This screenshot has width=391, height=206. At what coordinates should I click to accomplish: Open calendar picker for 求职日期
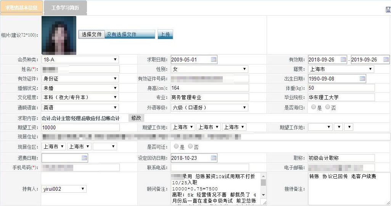214,60
